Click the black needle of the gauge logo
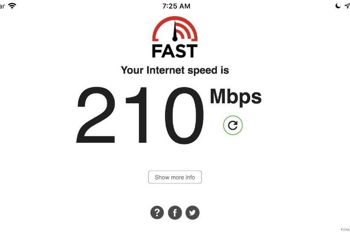This screenshot has height=239, width=350. pyautogui.click(x=175, y=31)
